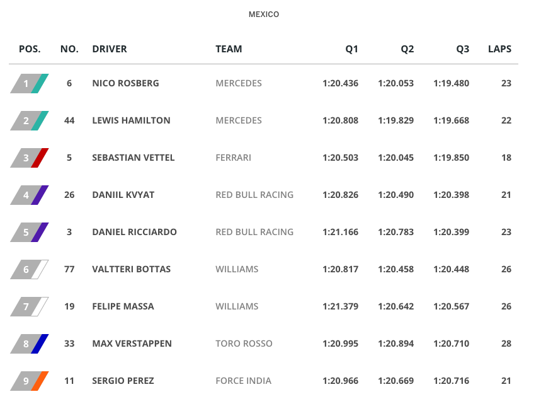Click the position 2 badge for Hamilton
541x399 pixels.
30,120
